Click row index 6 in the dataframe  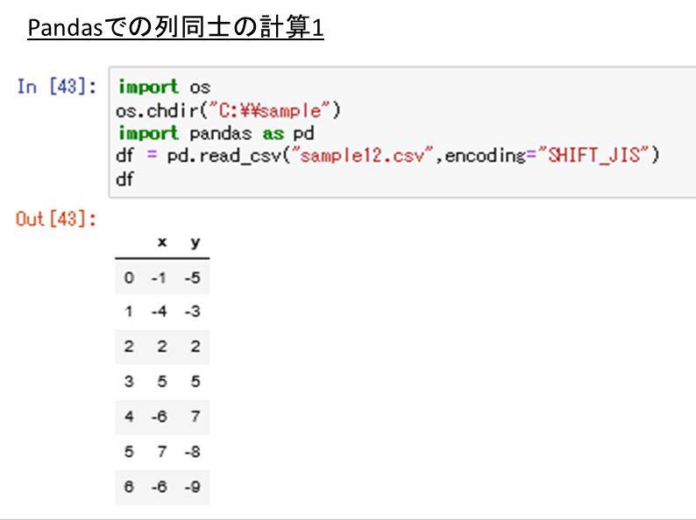coord(129,487)
